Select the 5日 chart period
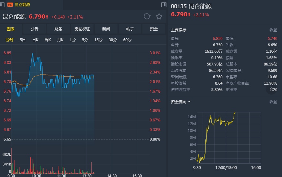The height and width of the screenshot is (177, 282). (22, 40)
